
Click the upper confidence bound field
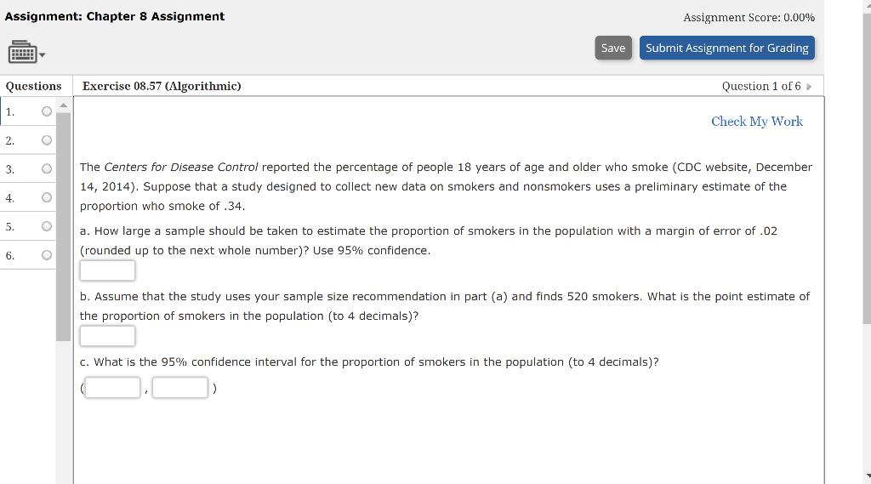[x=180, y=387]
